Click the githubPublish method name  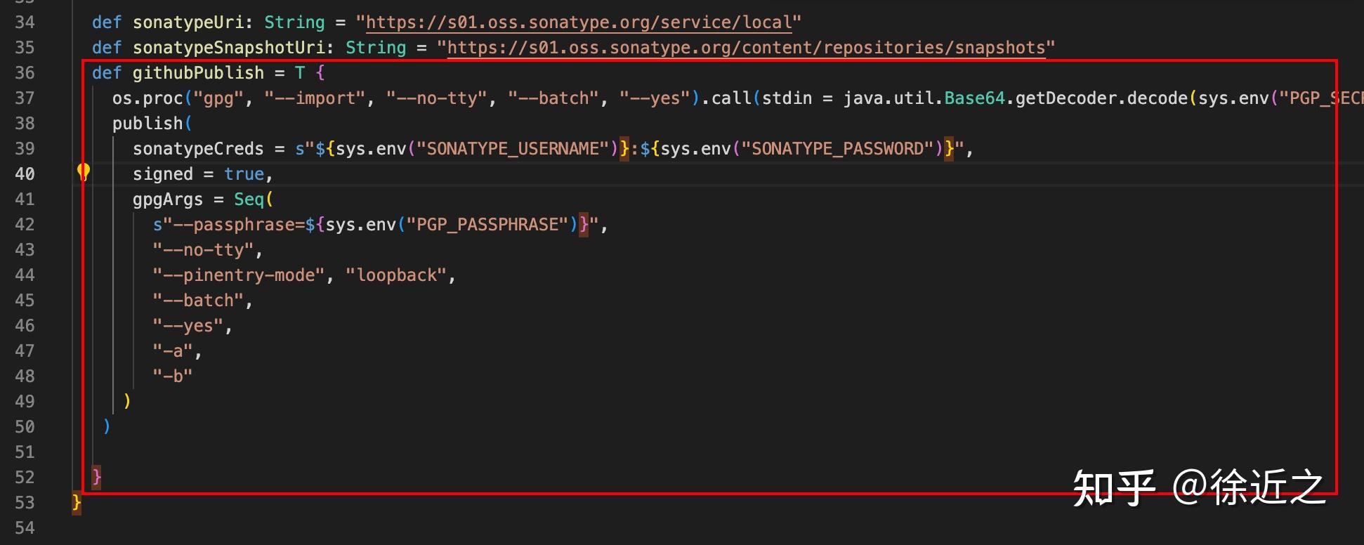[198, 73]
